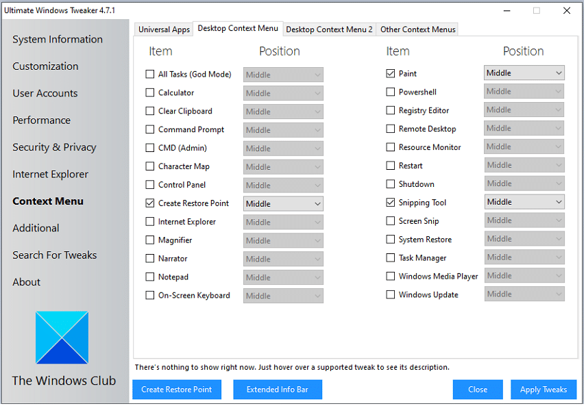Switch to Other Context Menus tab
This screenshot has width=586, height=406.
[418, 29]
